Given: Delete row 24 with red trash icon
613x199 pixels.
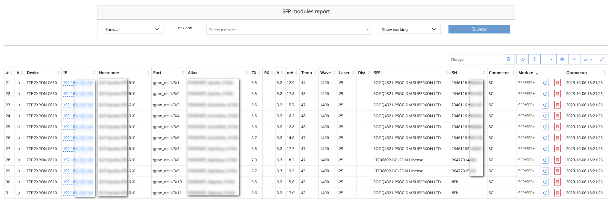Looking at the screenshot, I should (x=557, y=116).
